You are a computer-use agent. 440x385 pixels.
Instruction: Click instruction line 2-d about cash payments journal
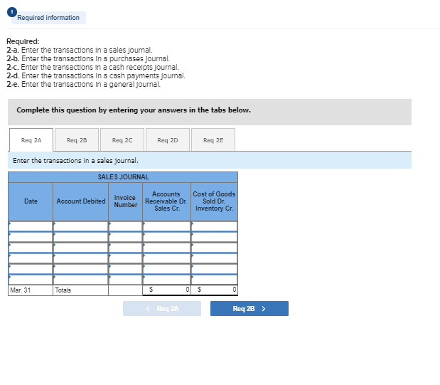click(96, 76)
